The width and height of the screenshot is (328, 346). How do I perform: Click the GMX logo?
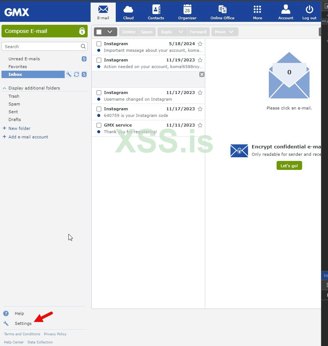coord(17,12)
